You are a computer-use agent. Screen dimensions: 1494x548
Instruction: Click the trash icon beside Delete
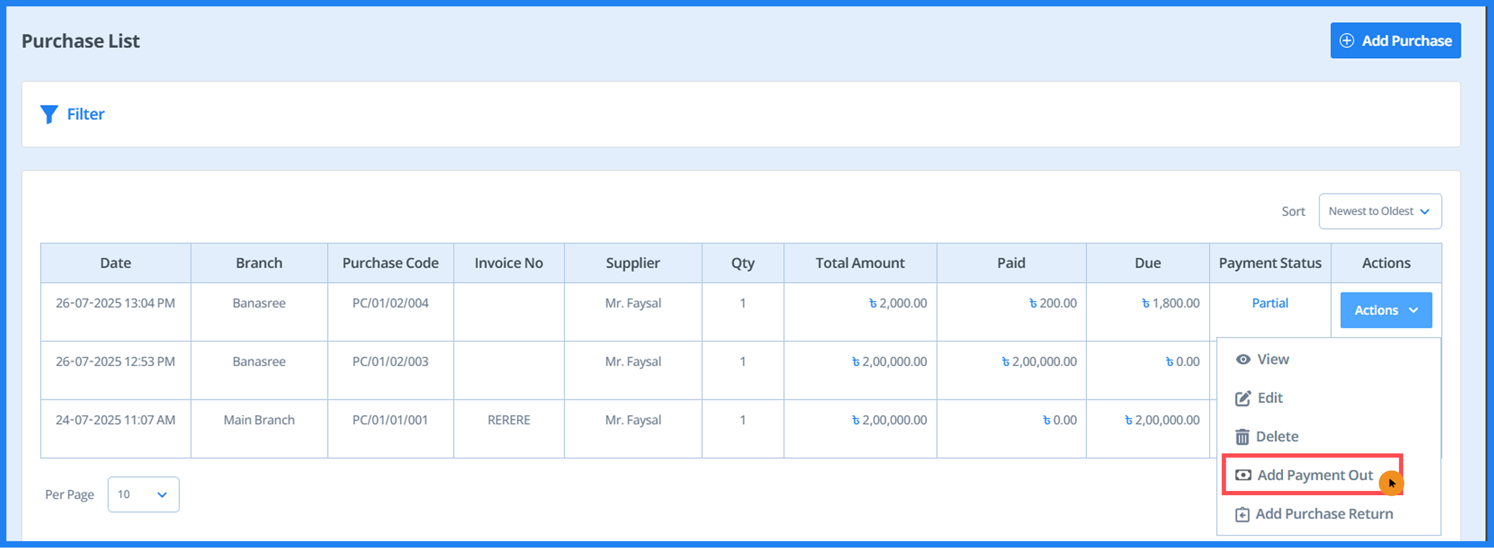[1242, 437]
